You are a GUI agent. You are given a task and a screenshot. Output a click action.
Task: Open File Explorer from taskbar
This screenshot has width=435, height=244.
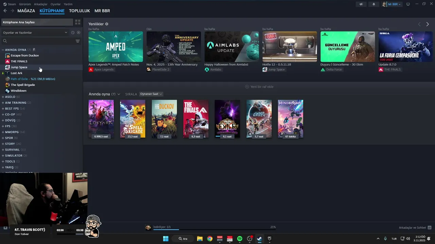200,239
